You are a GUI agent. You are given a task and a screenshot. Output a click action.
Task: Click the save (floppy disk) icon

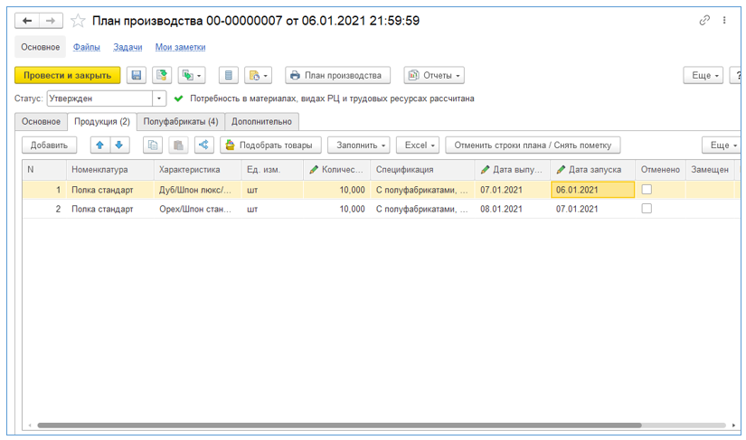137,76
